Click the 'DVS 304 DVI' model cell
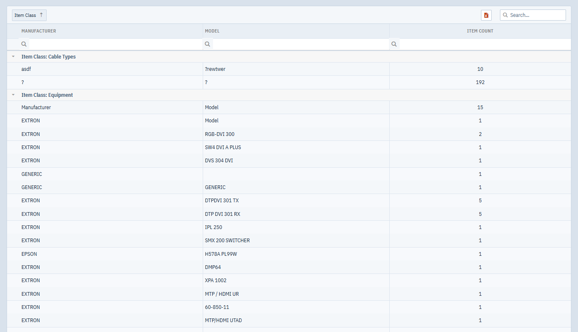Screen dimensions: 578x332 point(296,161)
